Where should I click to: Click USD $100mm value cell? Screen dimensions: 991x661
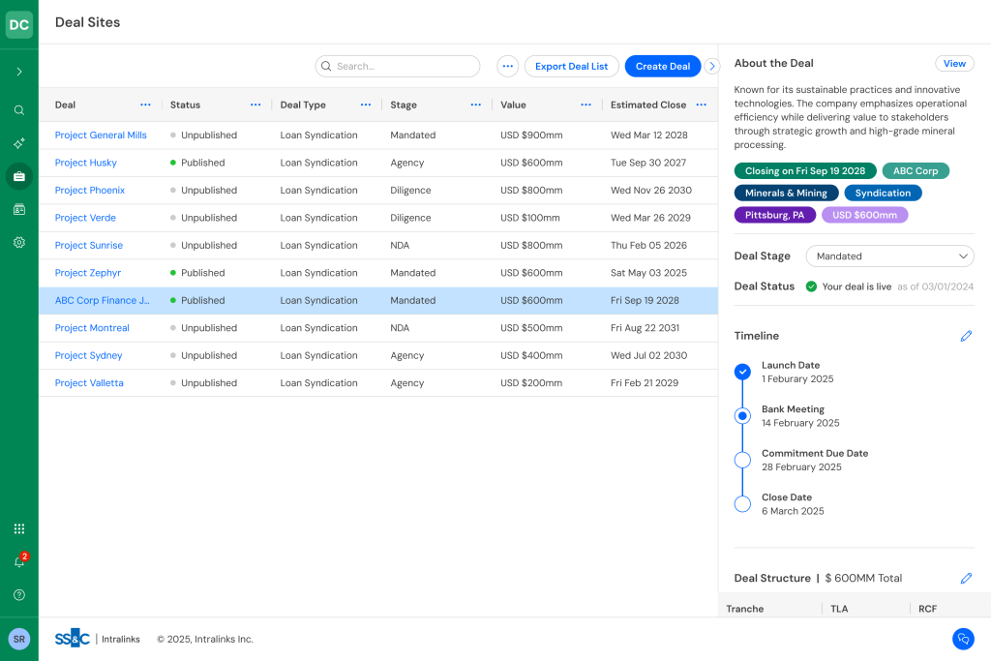pos(530,218)
